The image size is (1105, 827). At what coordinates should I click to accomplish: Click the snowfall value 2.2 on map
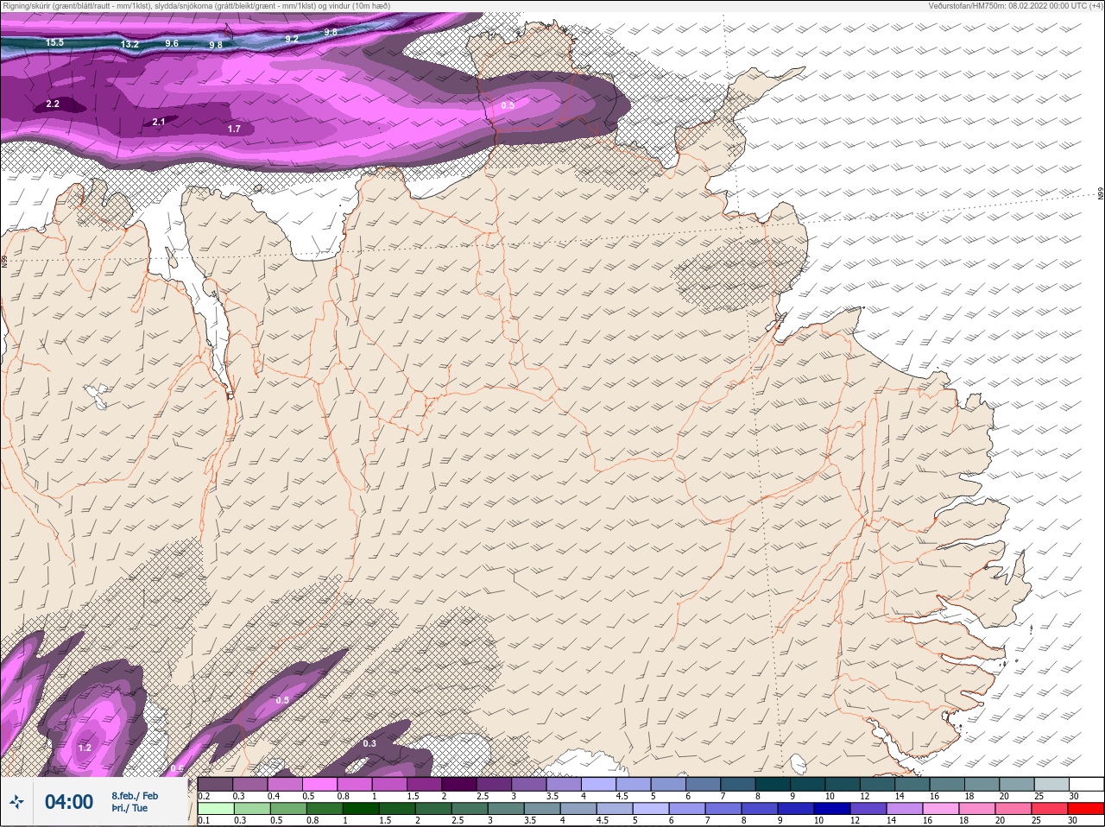click(x=53, y=104)
